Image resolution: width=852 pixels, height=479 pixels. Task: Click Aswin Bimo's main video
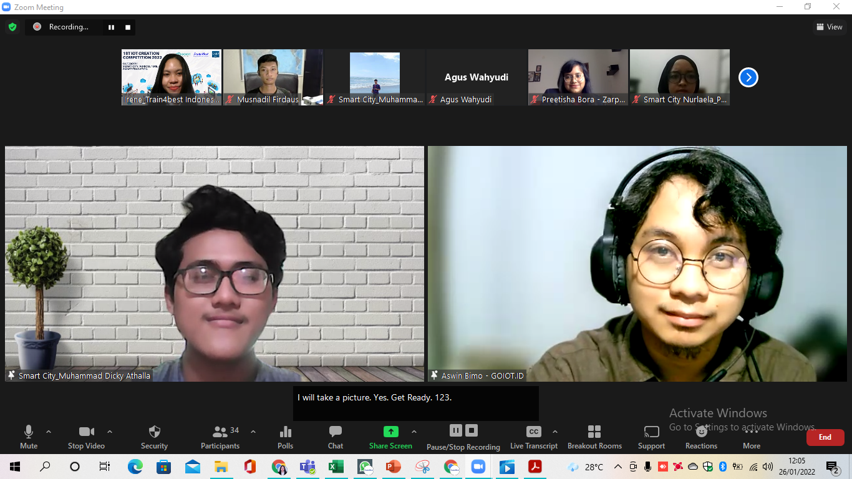pos(637,264)
